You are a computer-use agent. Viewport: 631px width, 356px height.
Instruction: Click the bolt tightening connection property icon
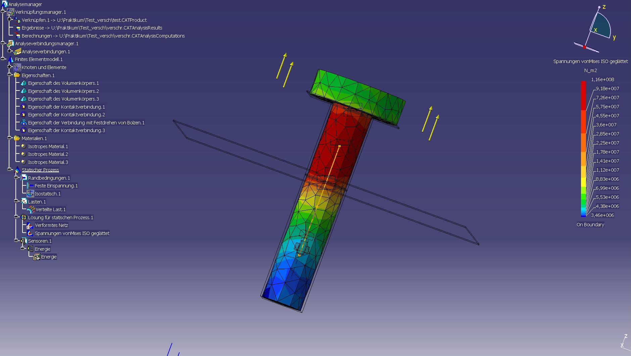tap(23, 122)
